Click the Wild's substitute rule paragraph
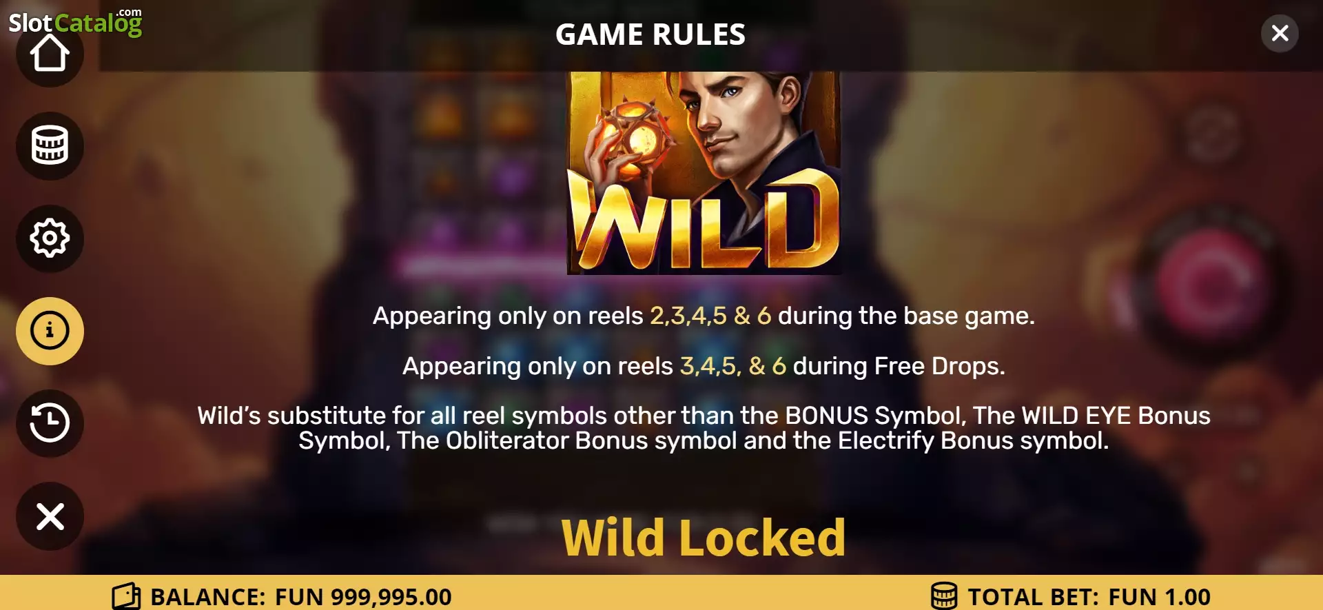 click(704, 428)
